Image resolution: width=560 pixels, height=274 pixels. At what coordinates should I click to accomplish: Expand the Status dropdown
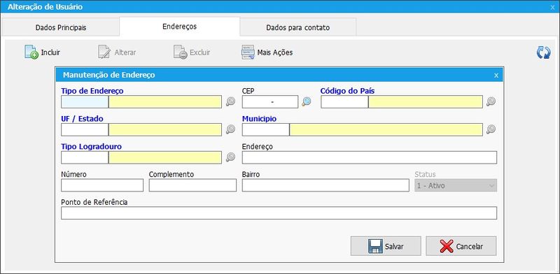coord(456,185)
